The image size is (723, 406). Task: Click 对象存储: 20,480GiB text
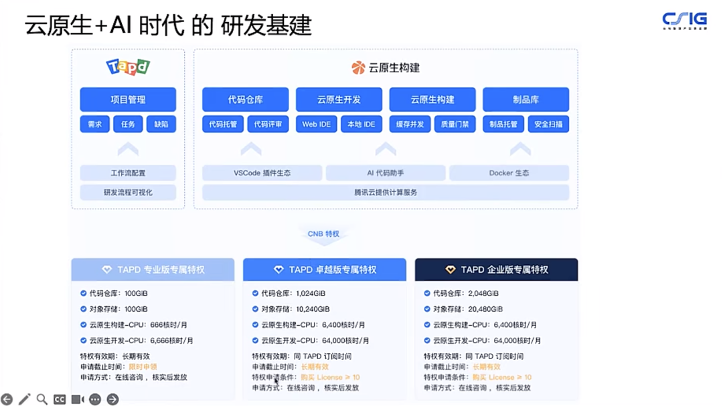click(x=468, y=309)
